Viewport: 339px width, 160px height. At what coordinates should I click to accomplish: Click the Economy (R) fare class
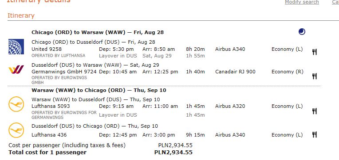288,72
